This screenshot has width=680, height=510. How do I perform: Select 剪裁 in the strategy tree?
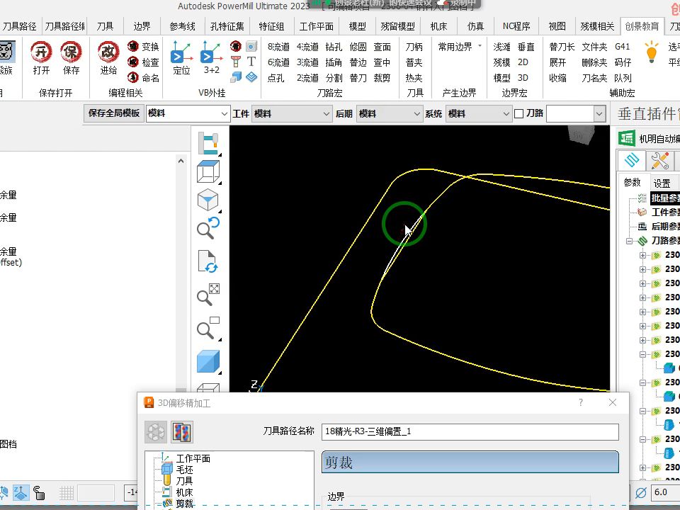pos(184,504)
